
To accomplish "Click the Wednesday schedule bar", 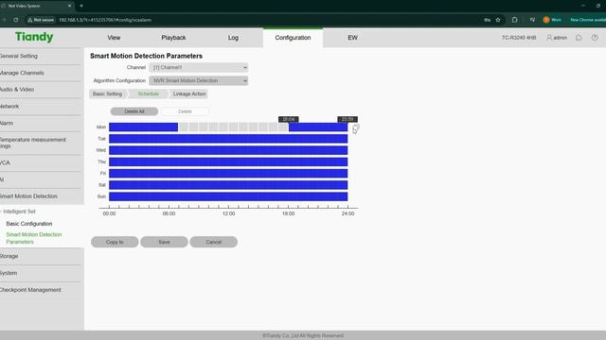I will point(228,150).
